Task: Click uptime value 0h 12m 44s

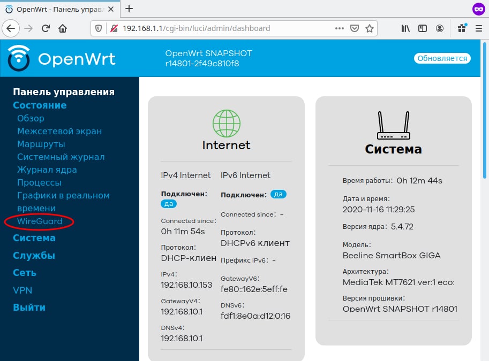Action: (419, 181)
